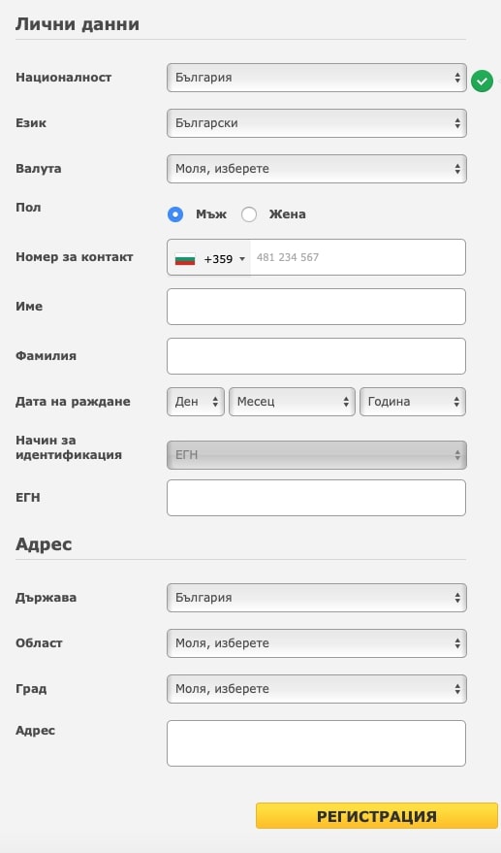
Task: Open the Държава country dropdown
Action: pyautogui.click(x=316, y=598)
